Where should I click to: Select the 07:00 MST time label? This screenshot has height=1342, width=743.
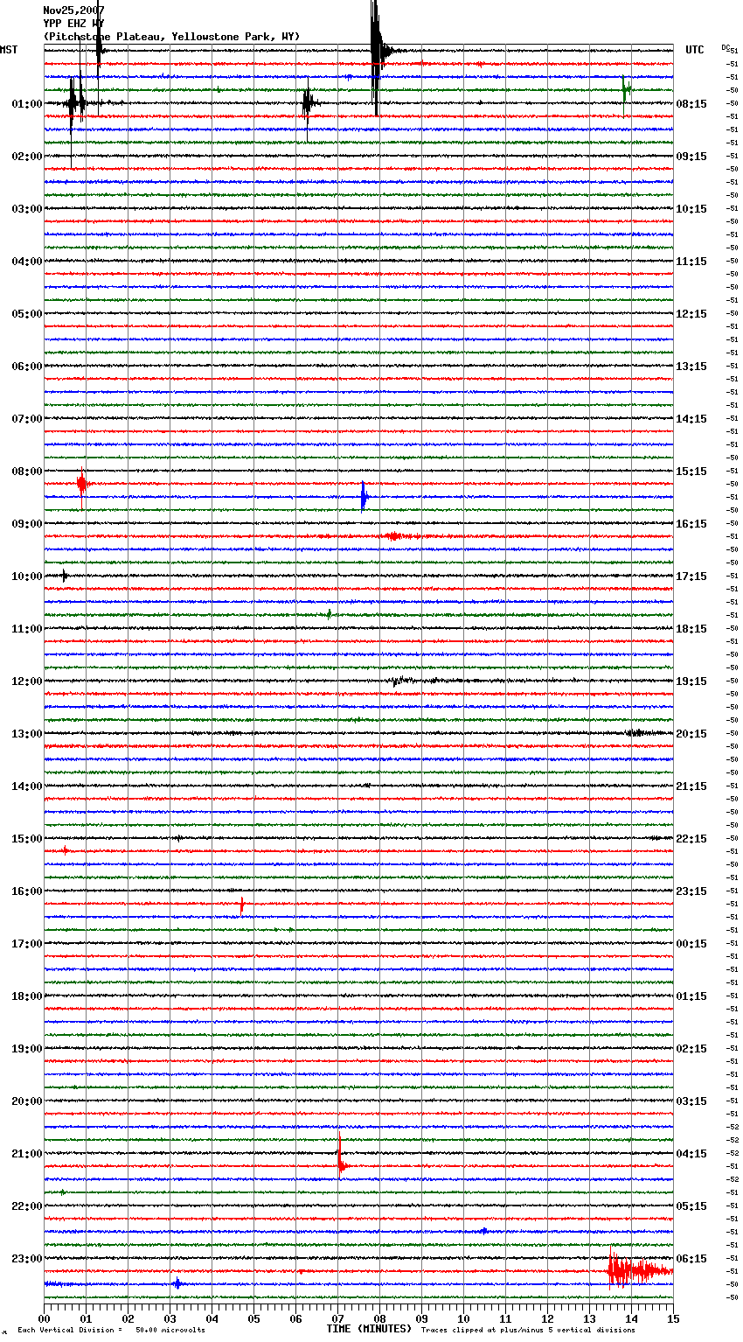(27, 419)
